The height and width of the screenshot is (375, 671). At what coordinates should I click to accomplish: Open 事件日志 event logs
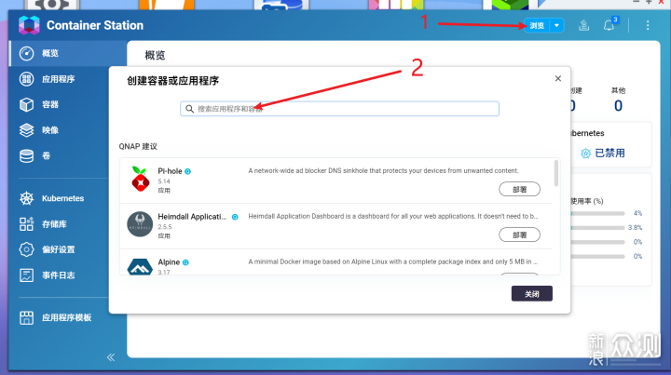click(x=59, y=275)
